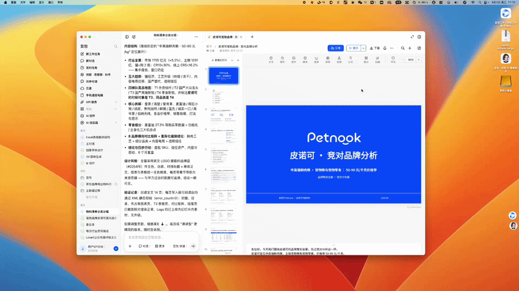Toggle the sidebar panel icon in chat header
Screen dimensions: 519x291
(127, 37)
